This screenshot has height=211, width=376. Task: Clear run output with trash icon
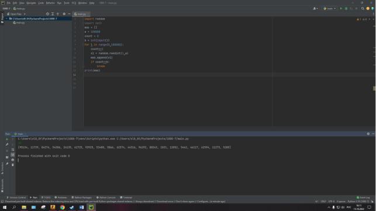(x=13, y=165)
